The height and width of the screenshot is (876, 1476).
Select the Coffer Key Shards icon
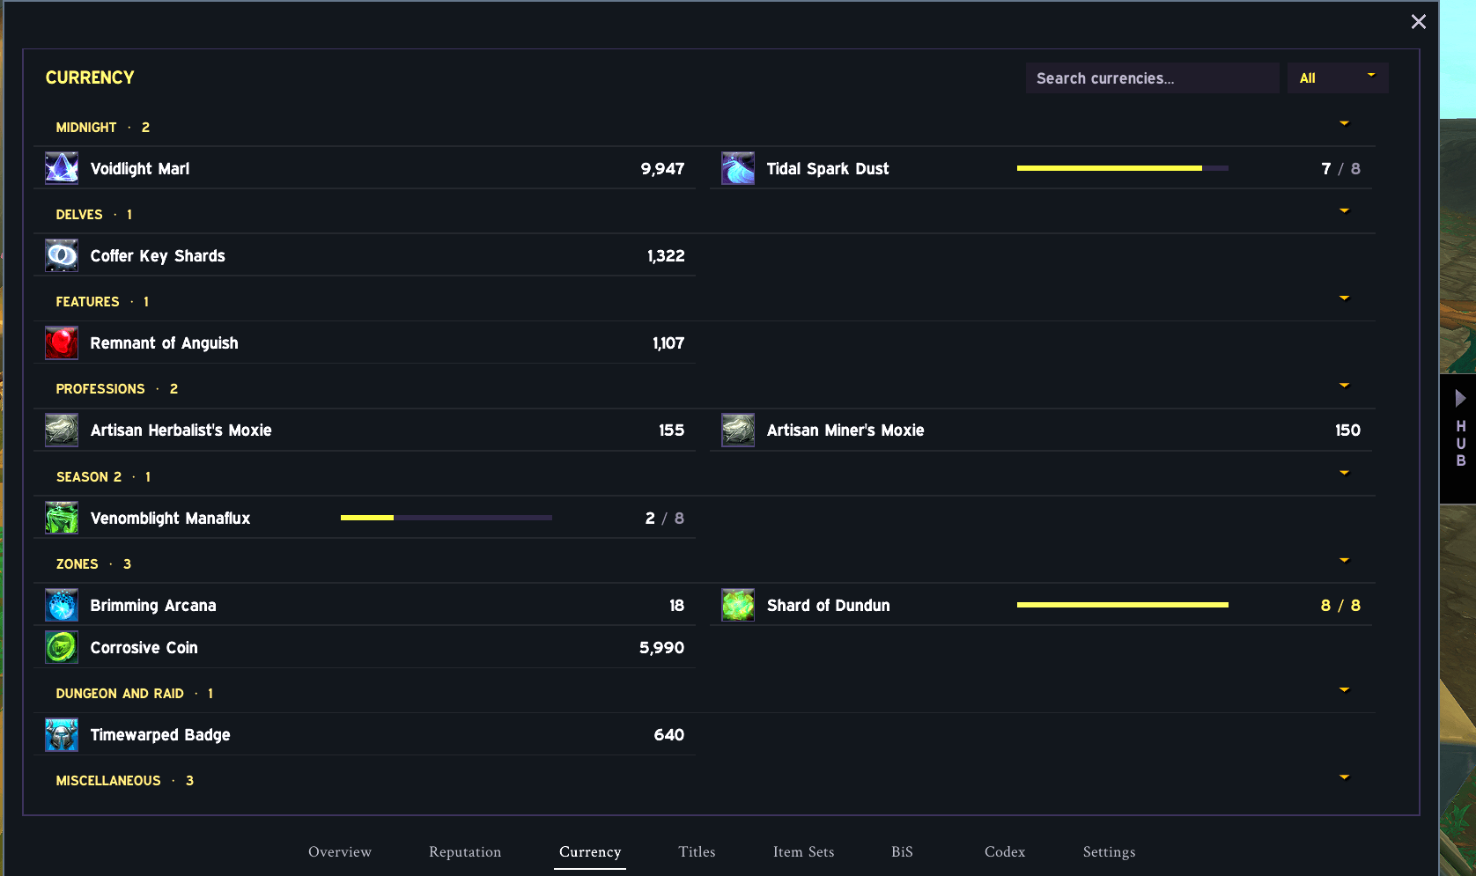pos(62,255)
